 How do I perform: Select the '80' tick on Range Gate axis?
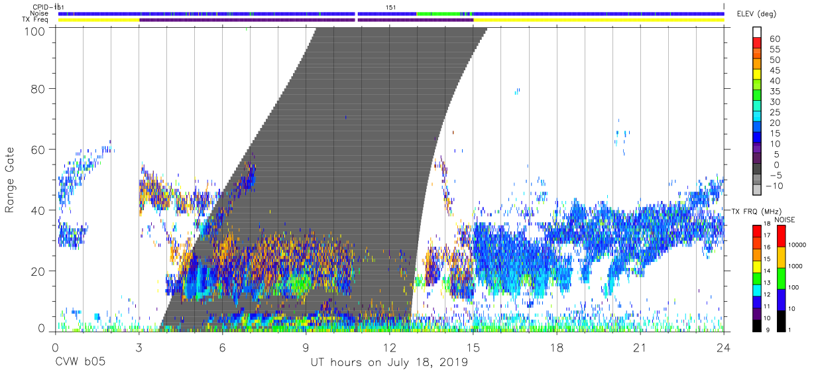[39, 89]
